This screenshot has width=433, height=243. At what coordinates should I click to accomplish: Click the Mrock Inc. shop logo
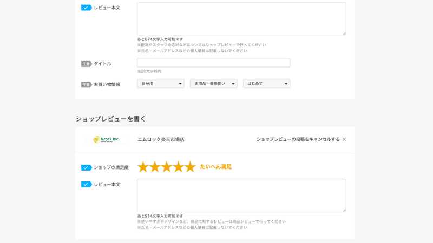tap(107, 139)
